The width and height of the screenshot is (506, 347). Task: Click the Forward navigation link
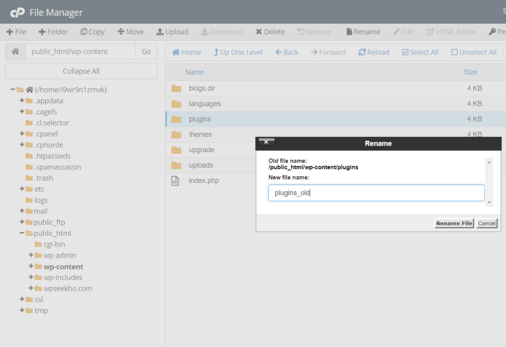[328, 52]
